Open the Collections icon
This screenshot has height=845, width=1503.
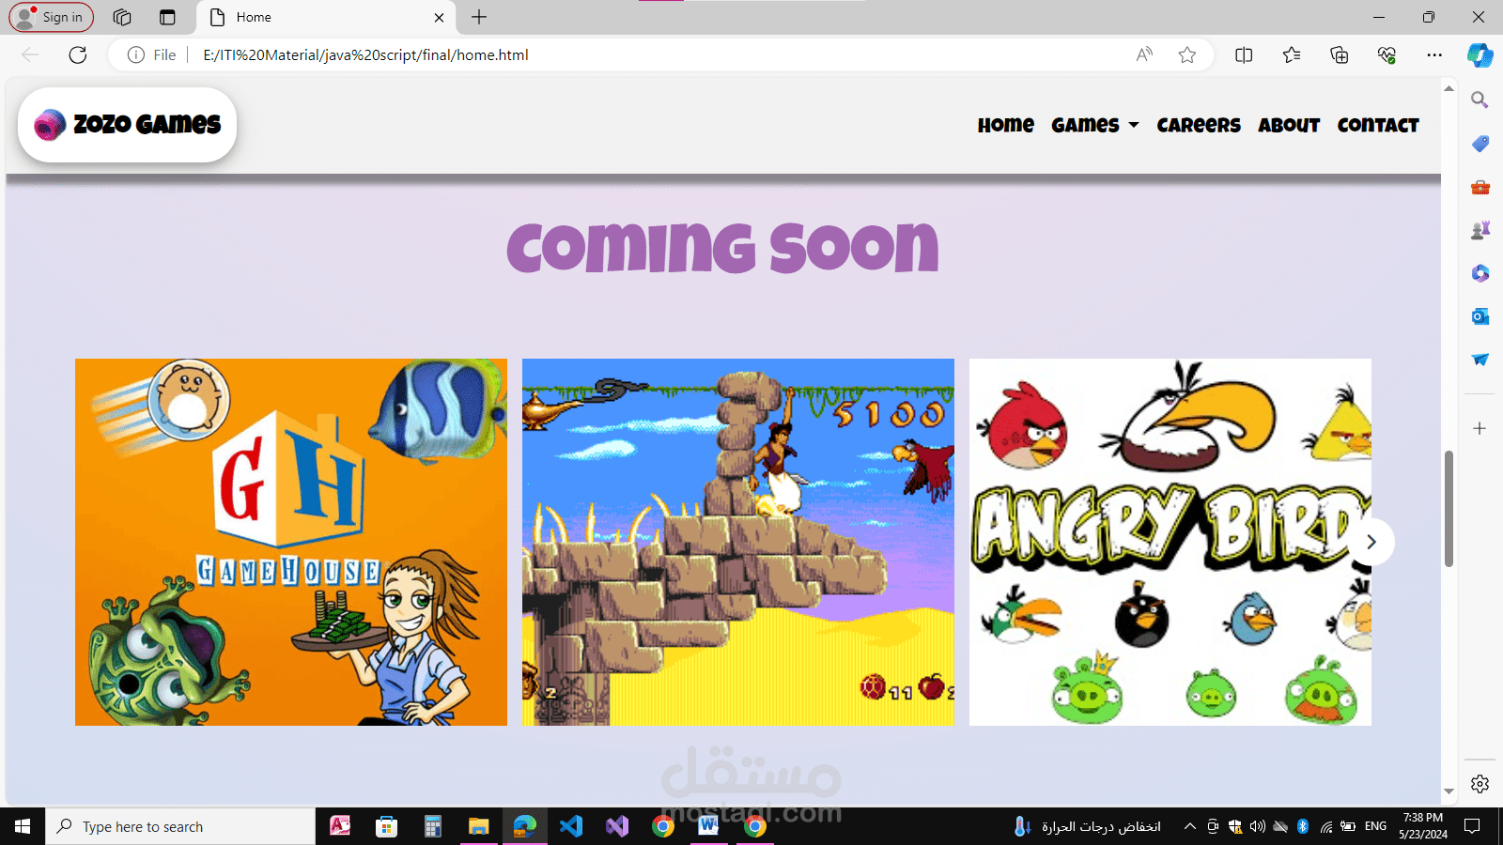(x=1340, y=54)
